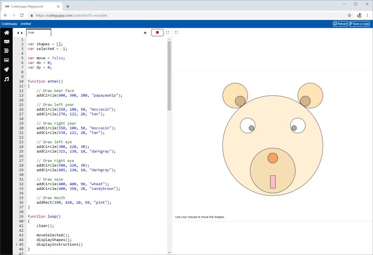Viewport: 373px width, 255px height.
Task: Click the bear's right gray pupil
Action: [x=294, y=128]
